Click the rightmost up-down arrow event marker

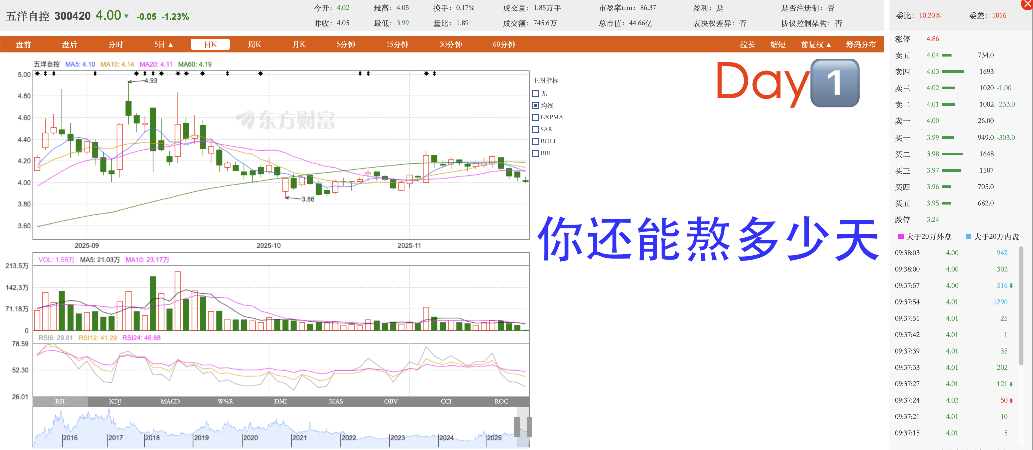(434, 74)
